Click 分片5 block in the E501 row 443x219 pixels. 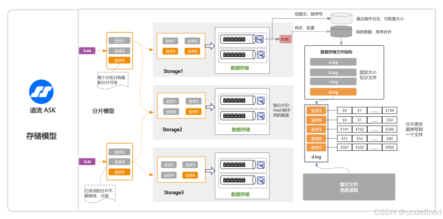(x=316, y=147)
